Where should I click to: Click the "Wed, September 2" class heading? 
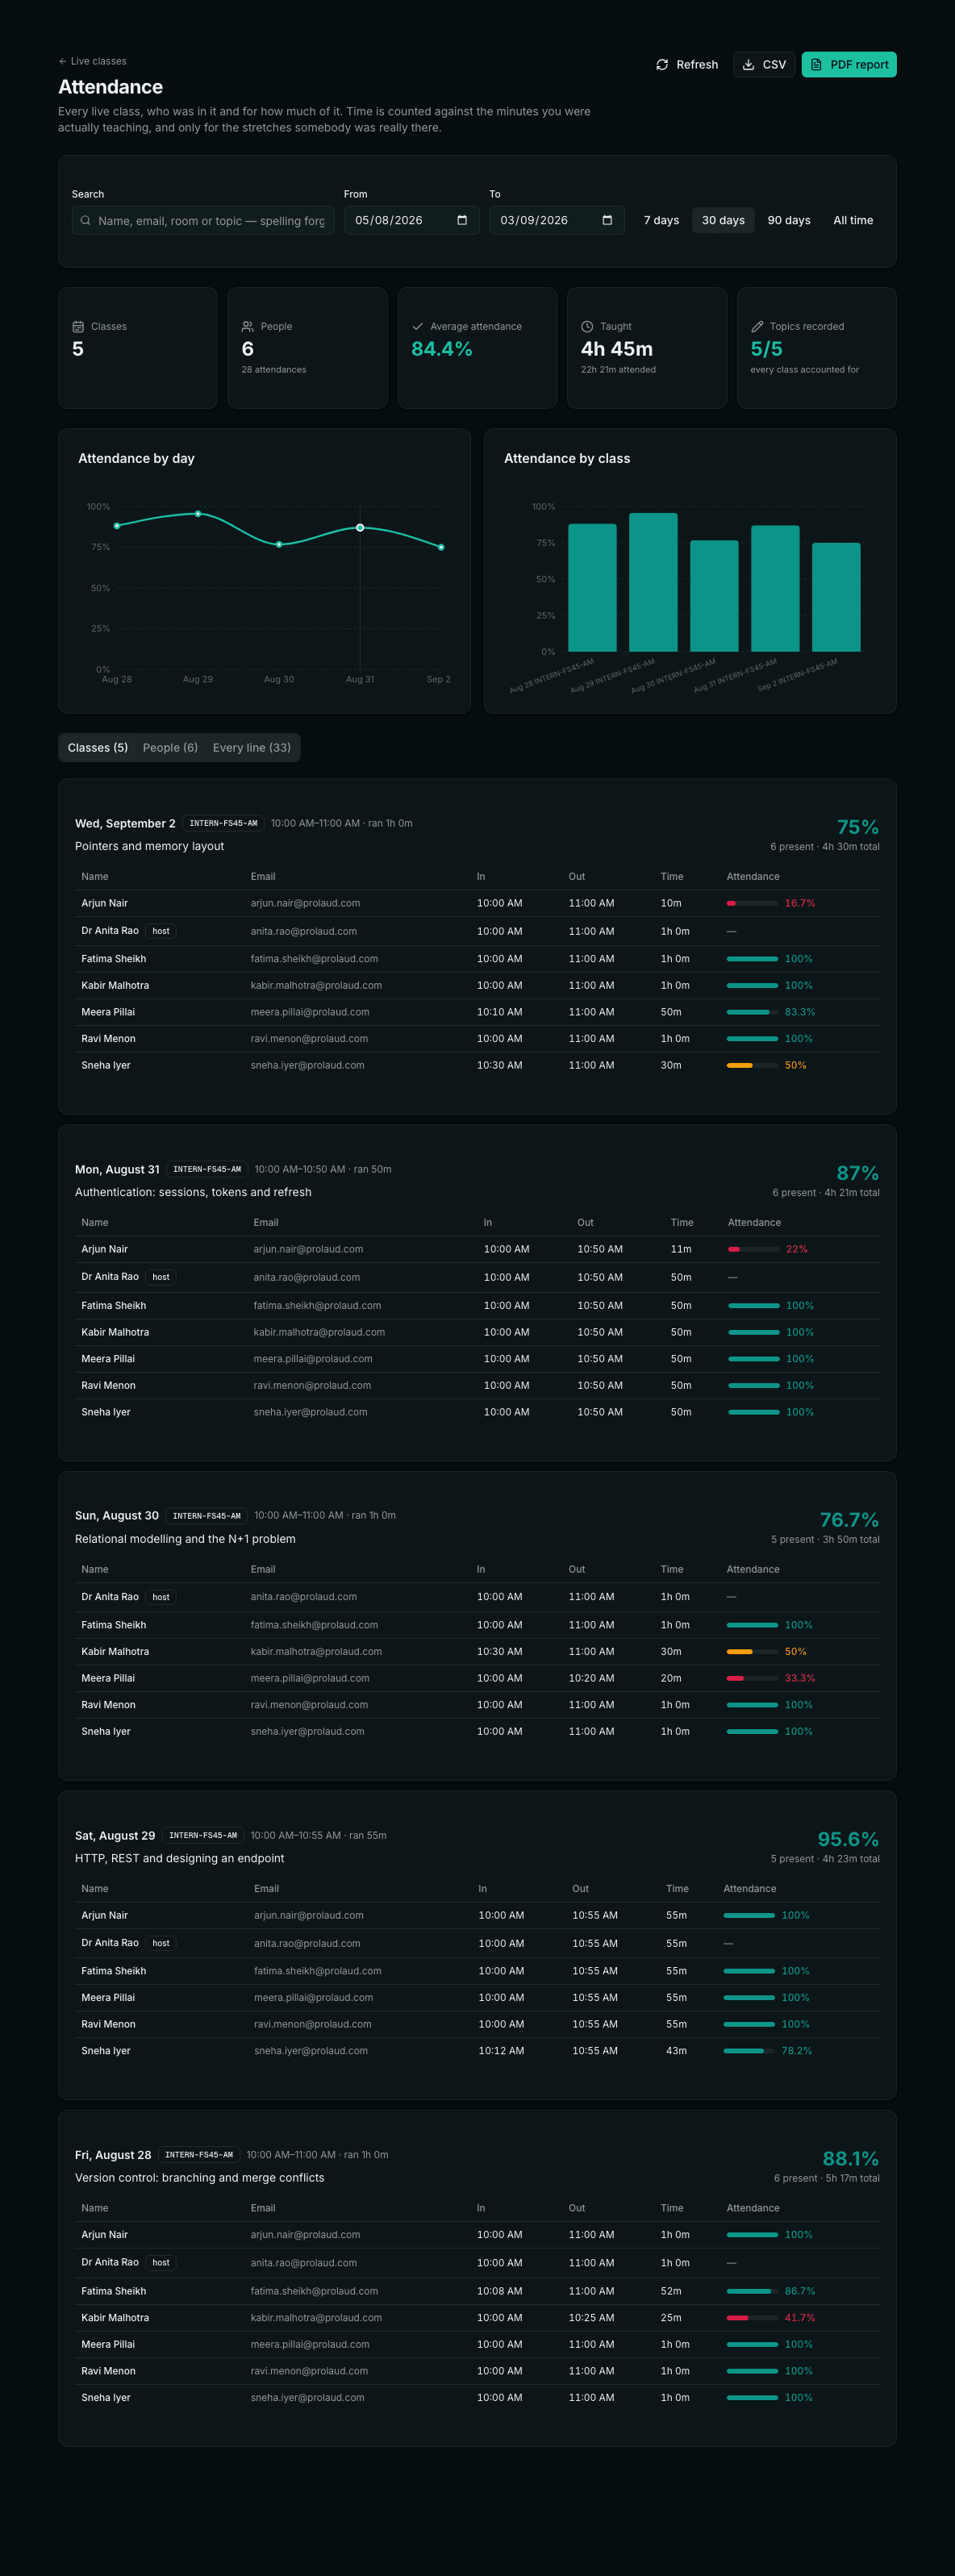click(125, 824)
